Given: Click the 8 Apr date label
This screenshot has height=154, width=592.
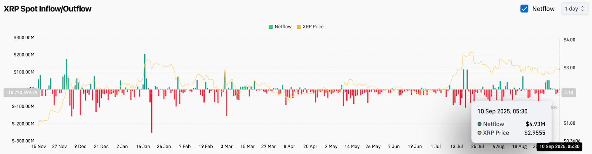Looking at the screenshot, I should click(x=289, y=147).
